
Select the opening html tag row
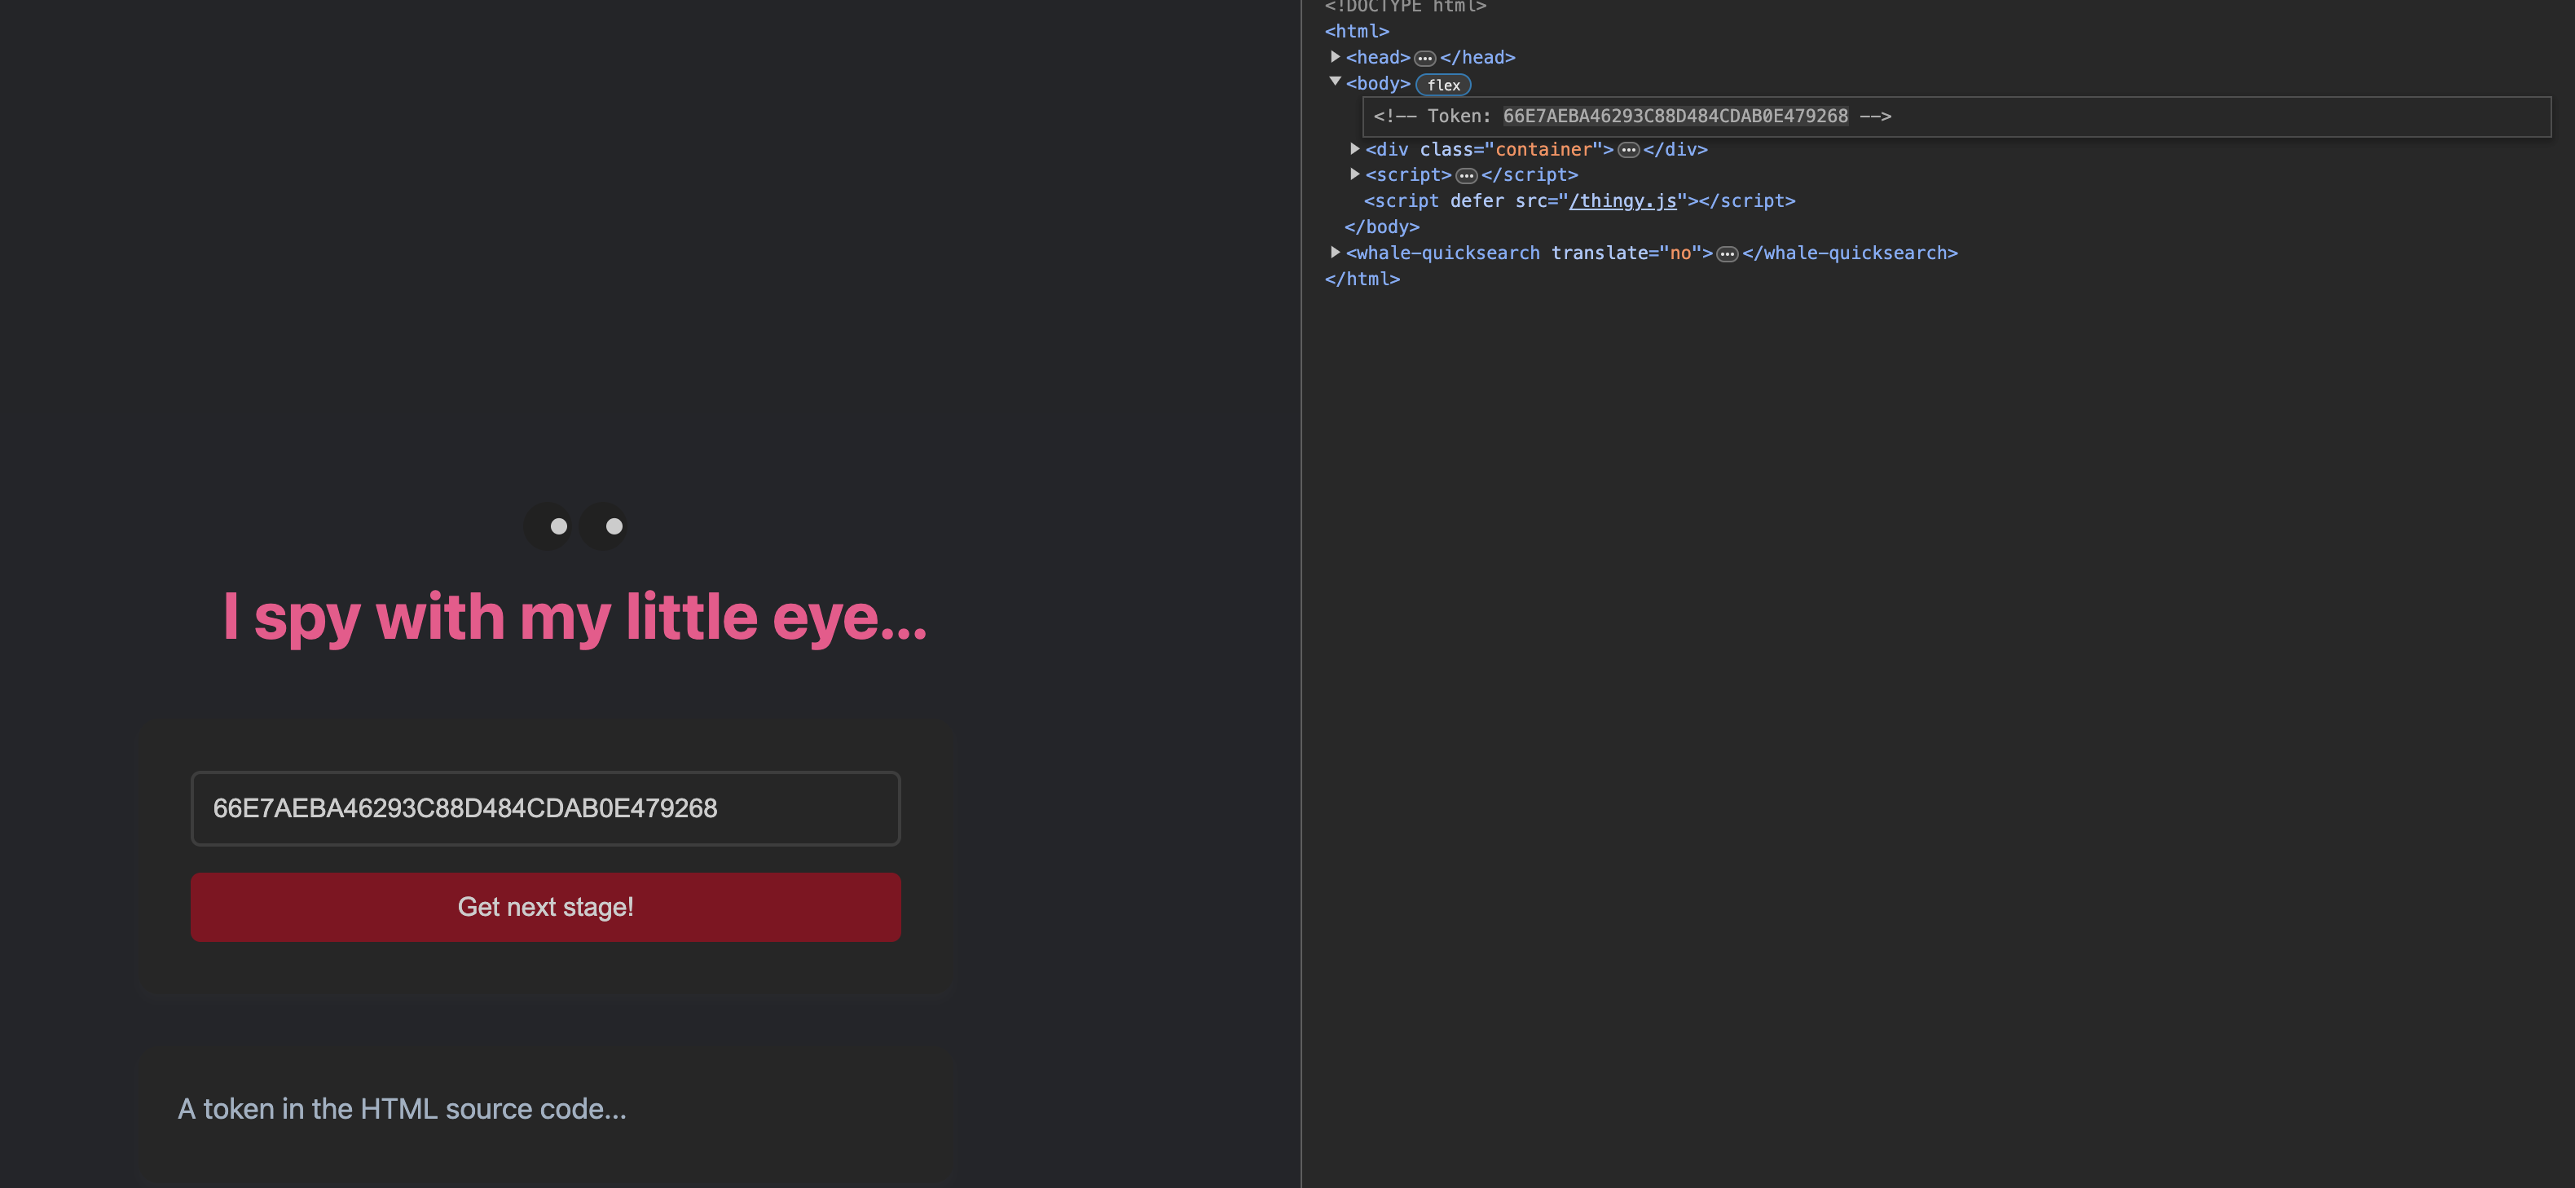pos(1357,31)
